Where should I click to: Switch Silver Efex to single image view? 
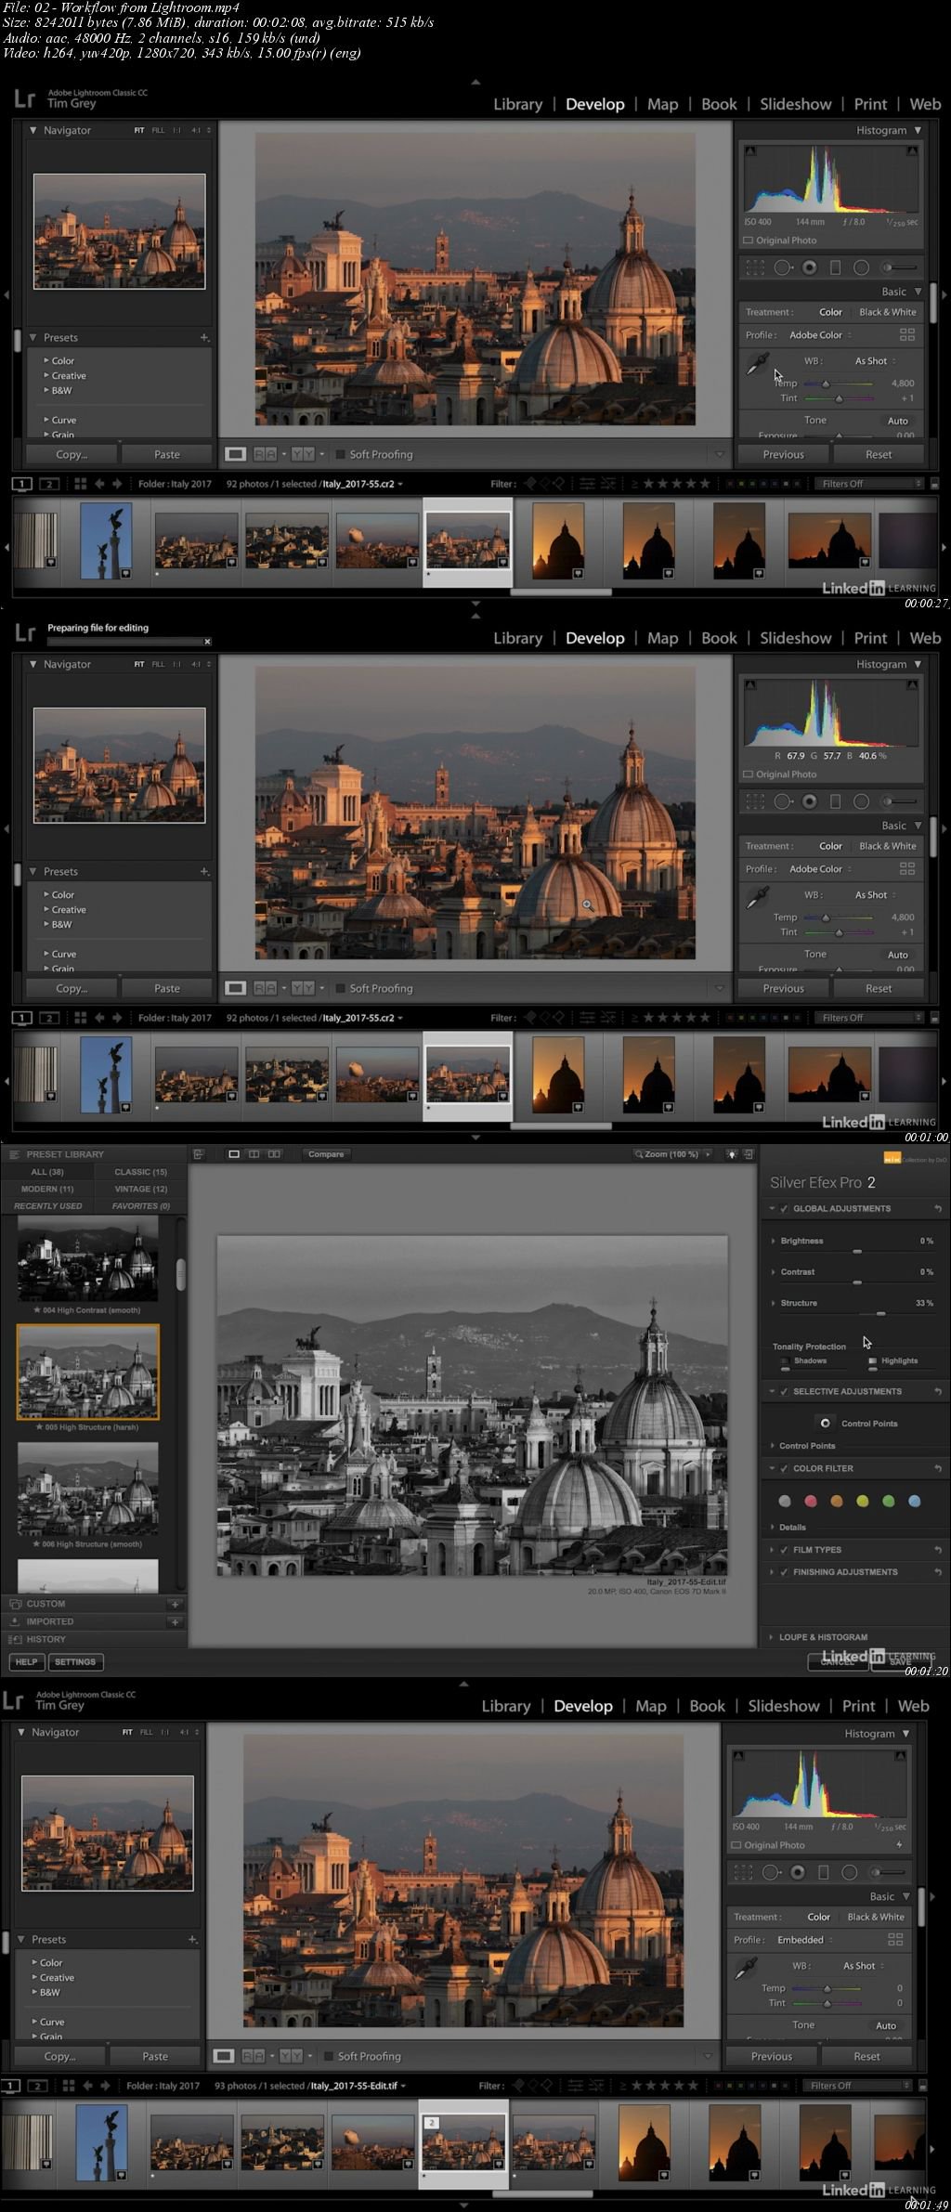[234, 1154]
